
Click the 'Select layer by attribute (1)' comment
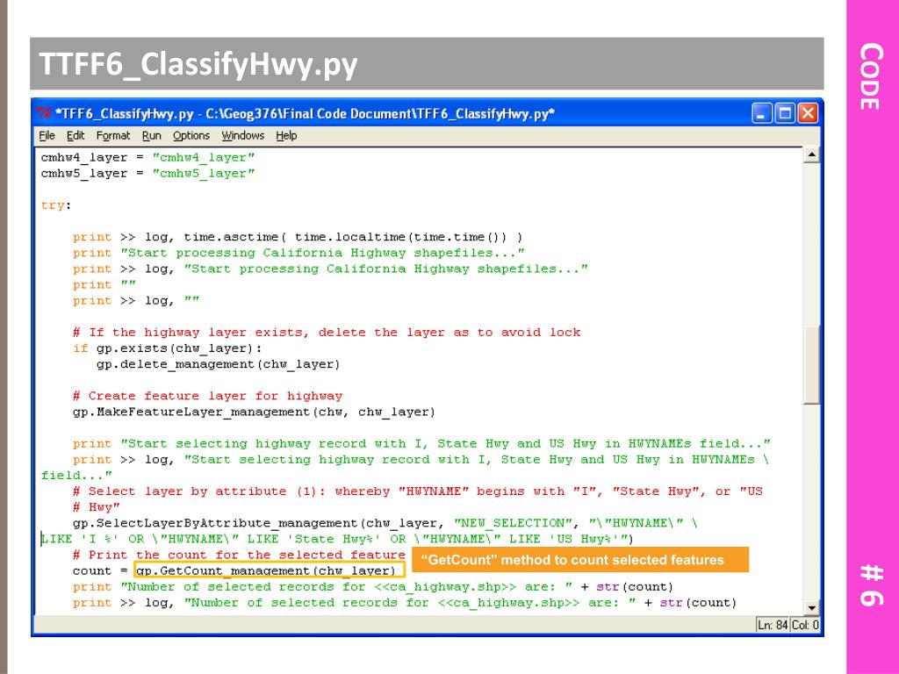click(418, 491)
